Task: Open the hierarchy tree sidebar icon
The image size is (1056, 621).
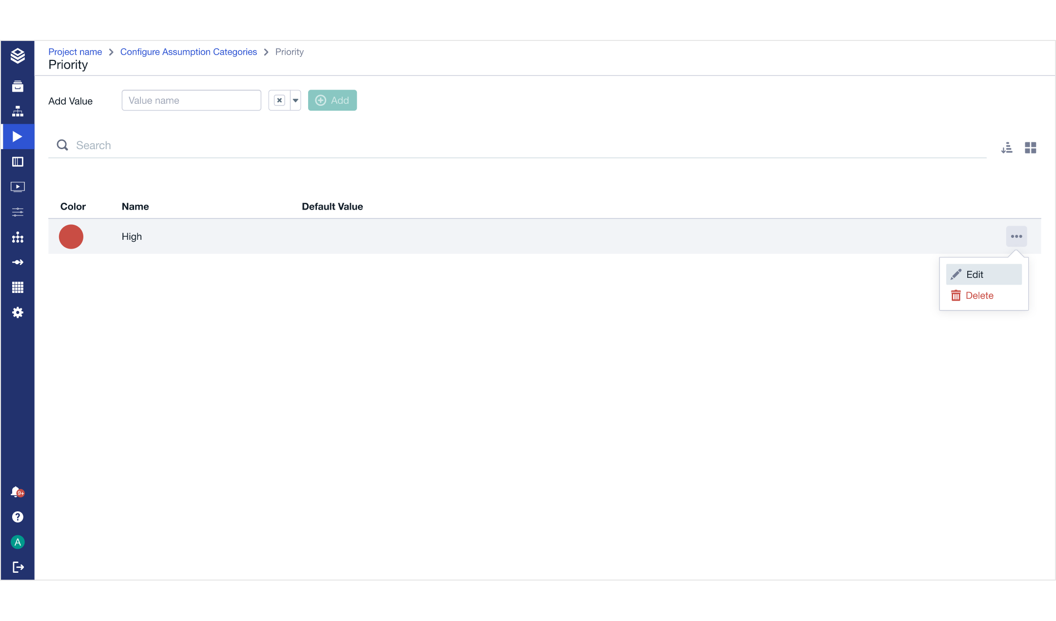Action: 18,112
